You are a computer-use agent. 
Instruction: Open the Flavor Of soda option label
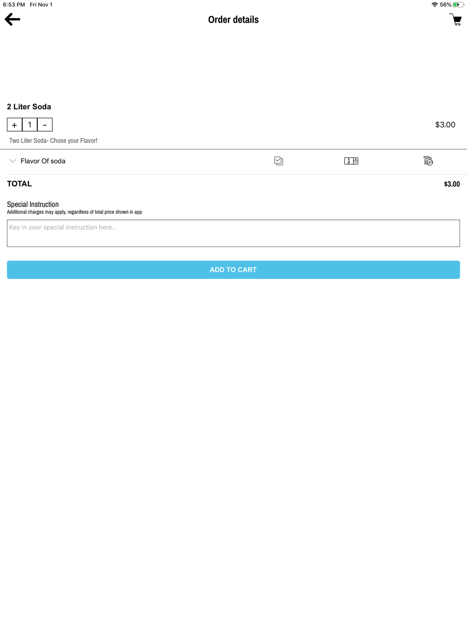[43, 161]
